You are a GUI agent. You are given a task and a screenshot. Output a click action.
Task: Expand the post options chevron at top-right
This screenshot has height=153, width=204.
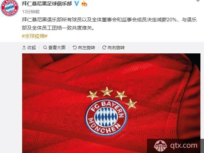pos(198,1)
